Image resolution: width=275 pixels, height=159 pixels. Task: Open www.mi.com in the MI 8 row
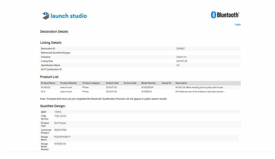point(66,92)
